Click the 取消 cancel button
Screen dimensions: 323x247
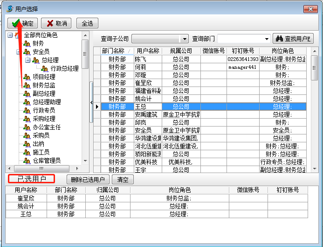point(56,23)
